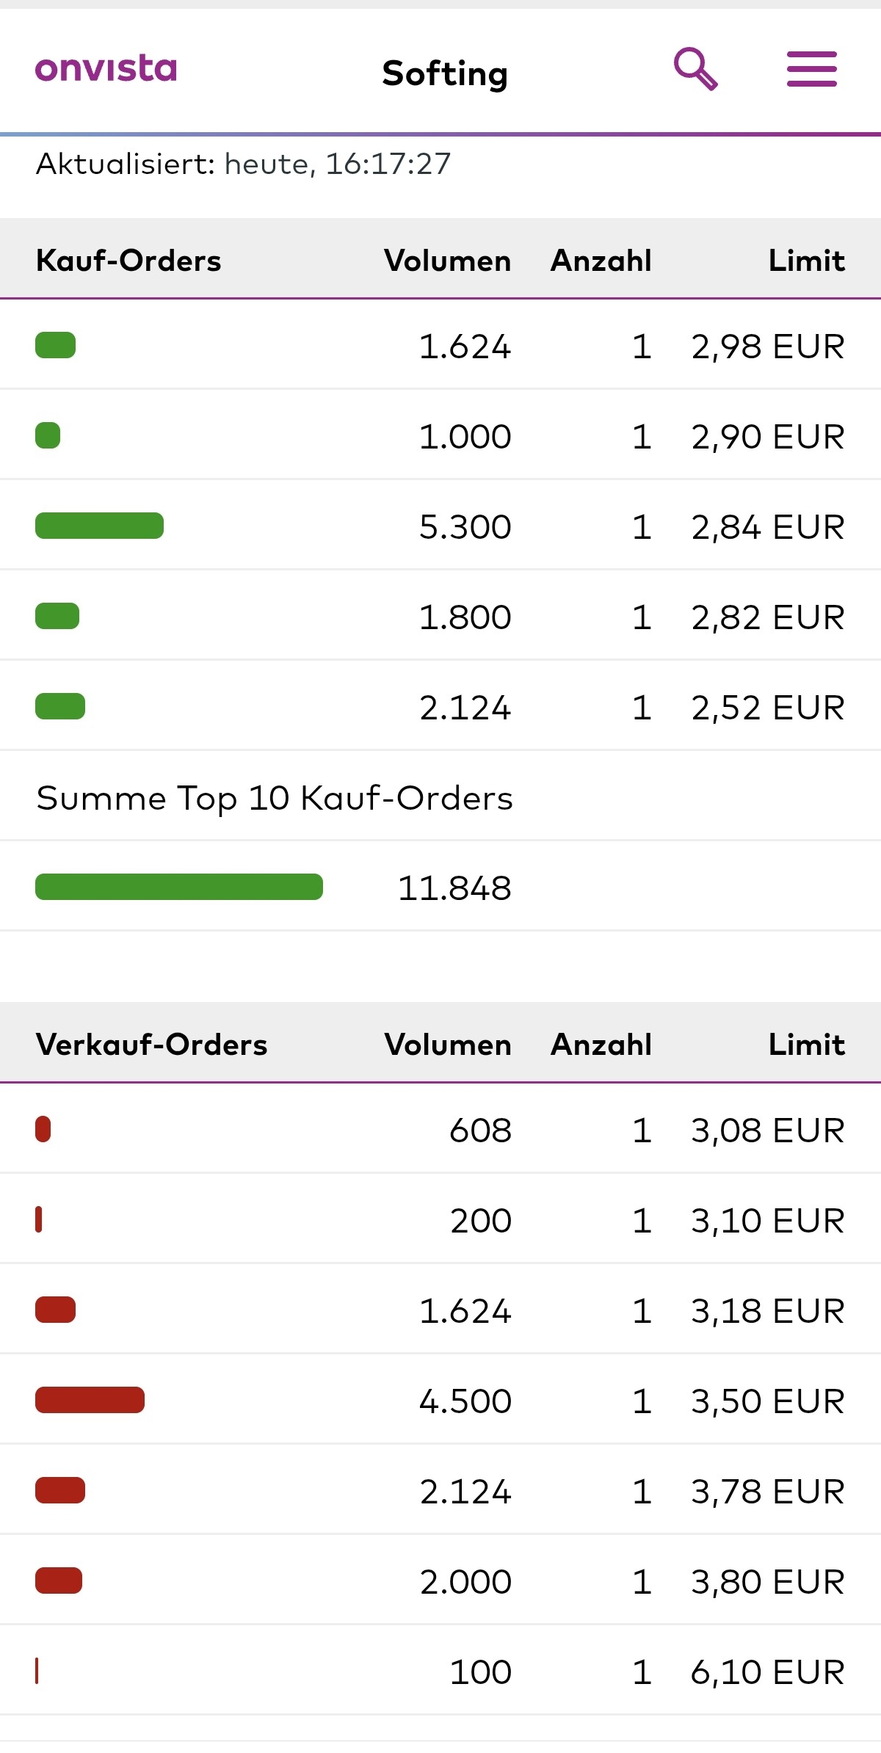Select the Kauf-Orders column header
The width and height of the screenshot is (881, 1753).
click(x=128, y=261)
